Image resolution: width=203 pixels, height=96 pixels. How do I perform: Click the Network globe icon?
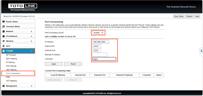click(x=4, y=31)
